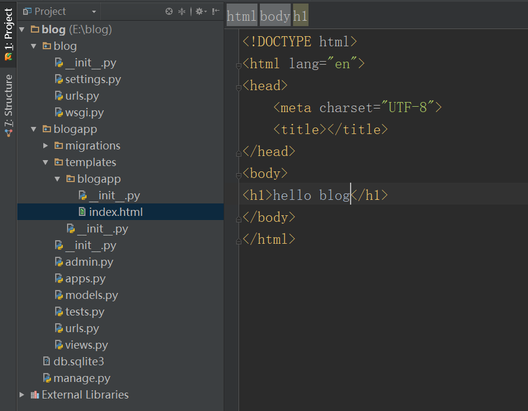This screenshot has width=528, height=411.
Task: Click the meta charset="UTF-8" line
Action: [x=358, y=108]
